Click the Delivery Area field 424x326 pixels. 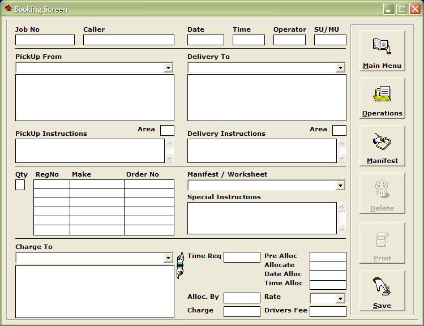coord(339,130)
